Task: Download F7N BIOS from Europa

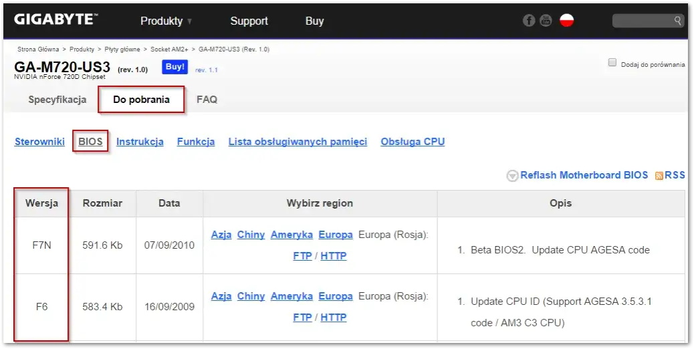Action: click(x=336, y=235)
